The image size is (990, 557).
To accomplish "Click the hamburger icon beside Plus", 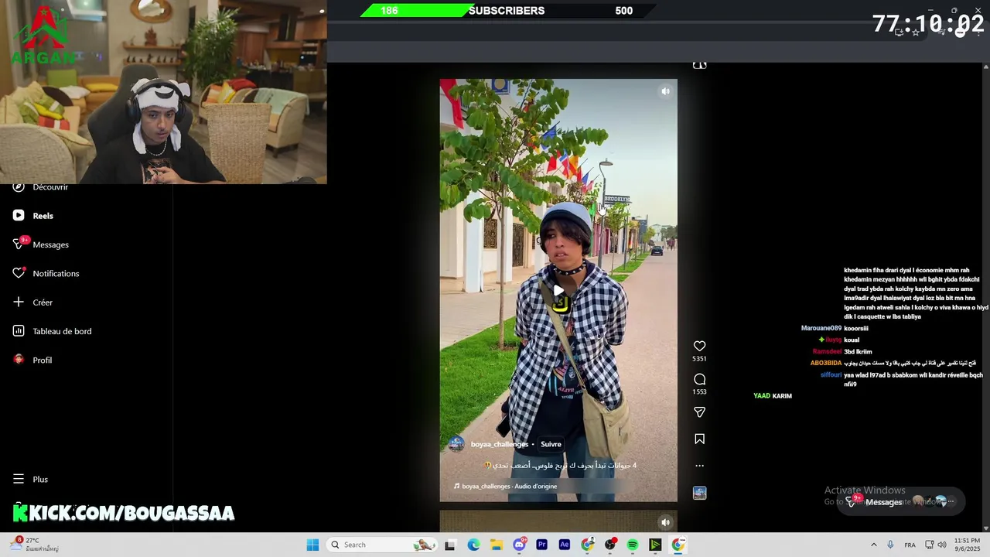I will tap(19, 479).
